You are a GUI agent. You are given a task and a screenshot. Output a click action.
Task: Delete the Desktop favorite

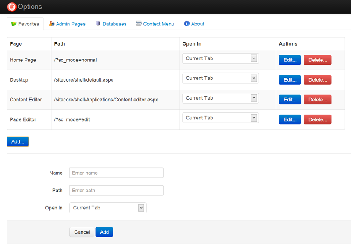317,80
